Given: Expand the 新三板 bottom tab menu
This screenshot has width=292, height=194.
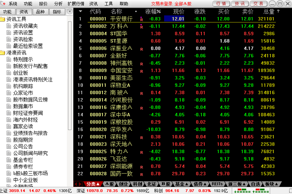Looking at the screenshot, I should (237, 184).
